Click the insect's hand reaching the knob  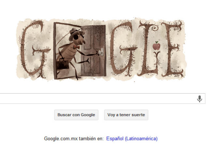tap(96, 53)
